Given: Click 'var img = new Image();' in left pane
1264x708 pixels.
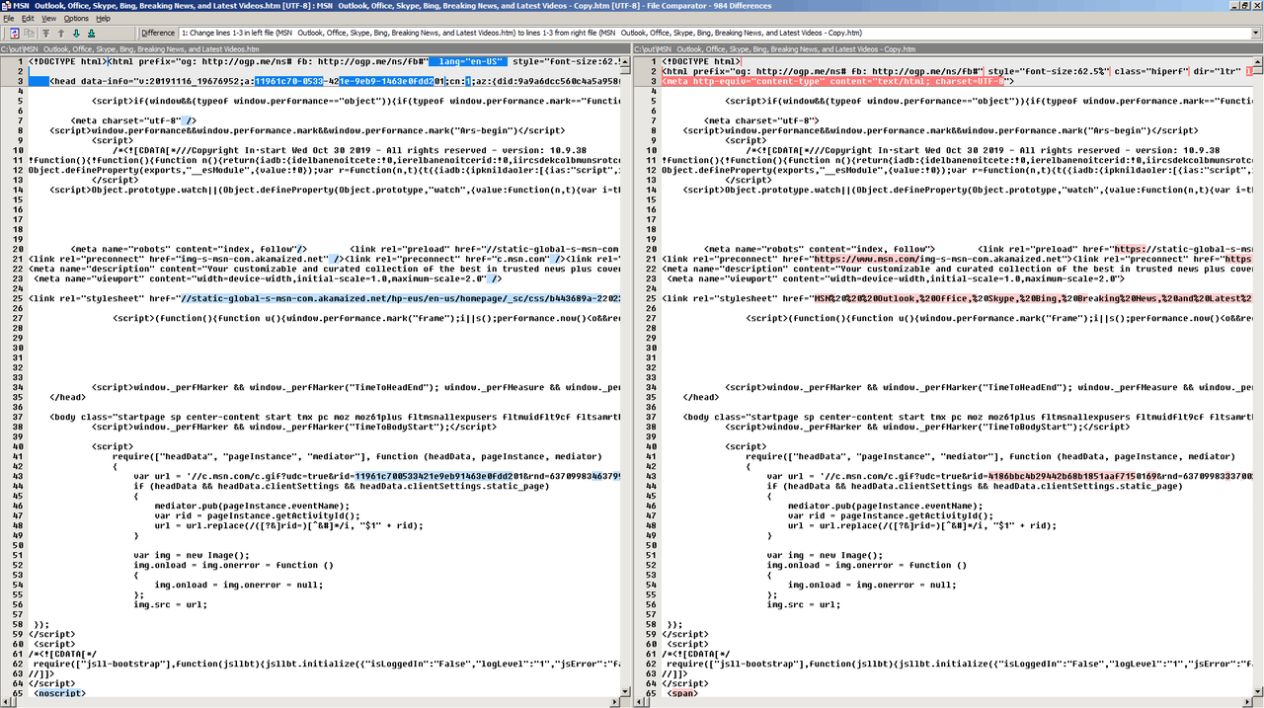Looking at the screenshot, I should [192, 555].
